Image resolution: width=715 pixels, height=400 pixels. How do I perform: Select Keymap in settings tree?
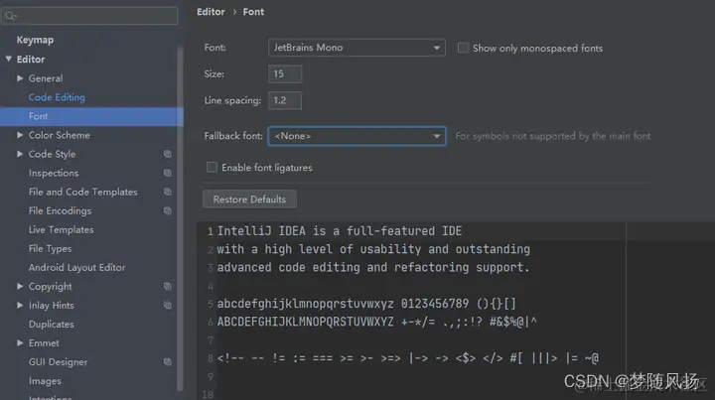point(35,40)
